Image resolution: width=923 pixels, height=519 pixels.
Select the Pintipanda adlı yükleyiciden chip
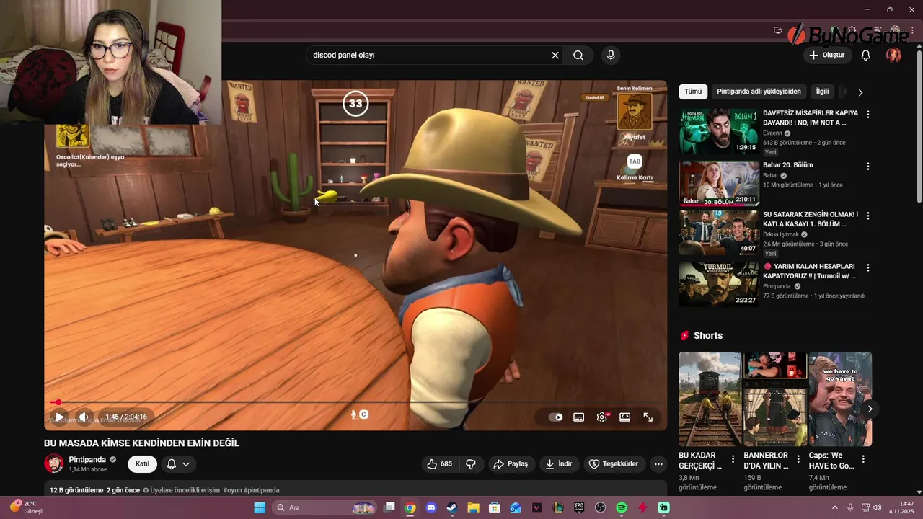coord(759,92)
